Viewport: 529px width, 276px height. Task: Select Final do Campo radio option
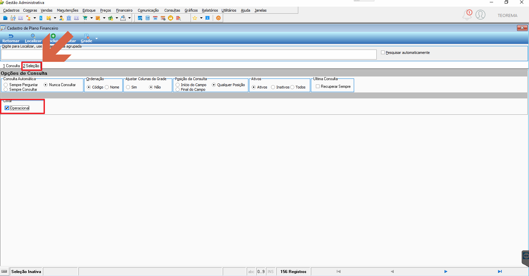pos(178,89)
